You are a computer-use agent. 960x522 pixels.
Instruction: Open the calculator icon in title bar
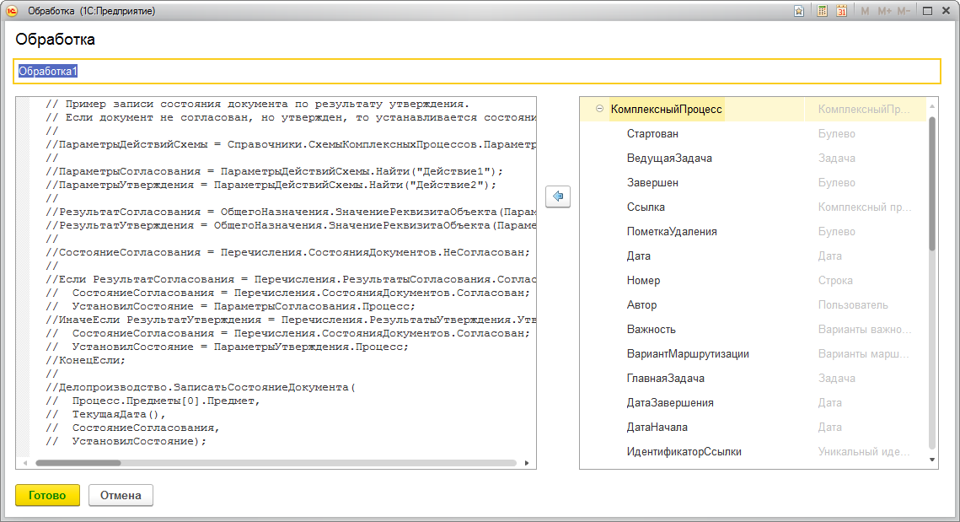click(823, 11)
